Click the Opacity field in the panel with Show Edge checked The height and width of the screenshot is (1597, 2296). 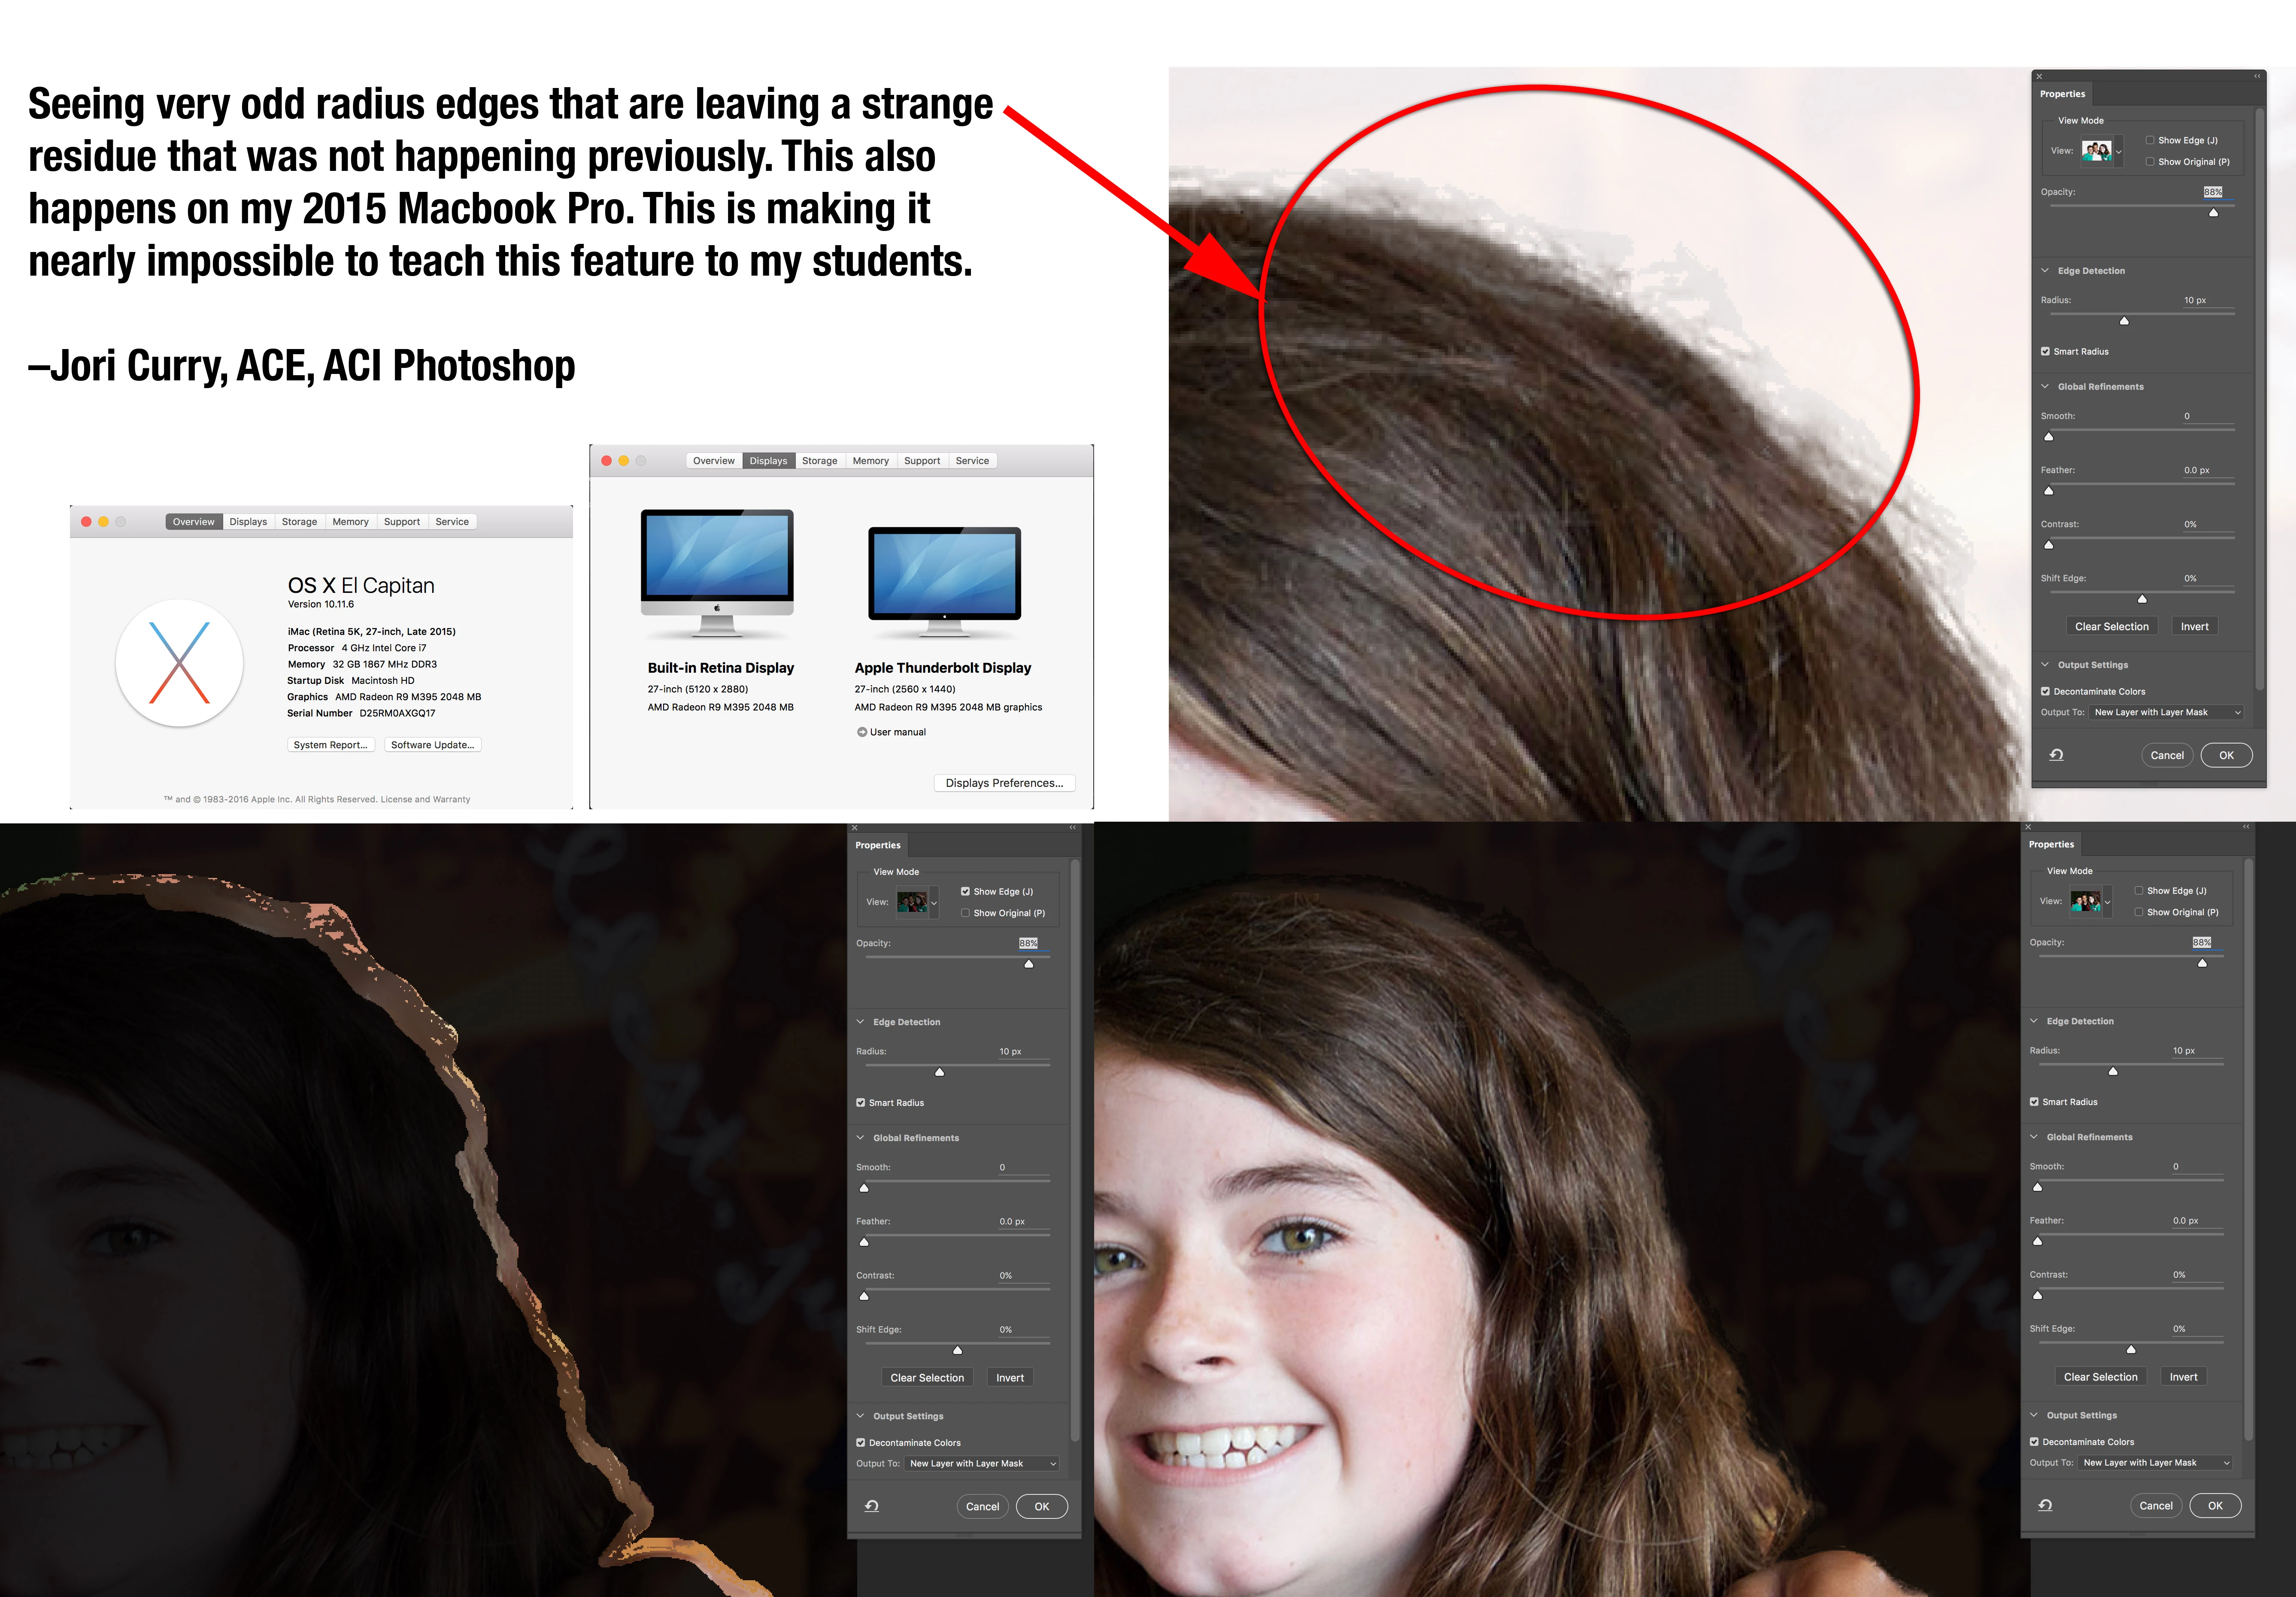[1028, 943]
